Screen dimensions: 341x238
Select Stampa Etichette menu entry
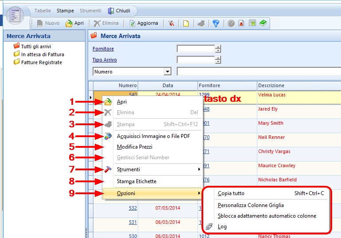pyautogui.click(x=136, y=181)
